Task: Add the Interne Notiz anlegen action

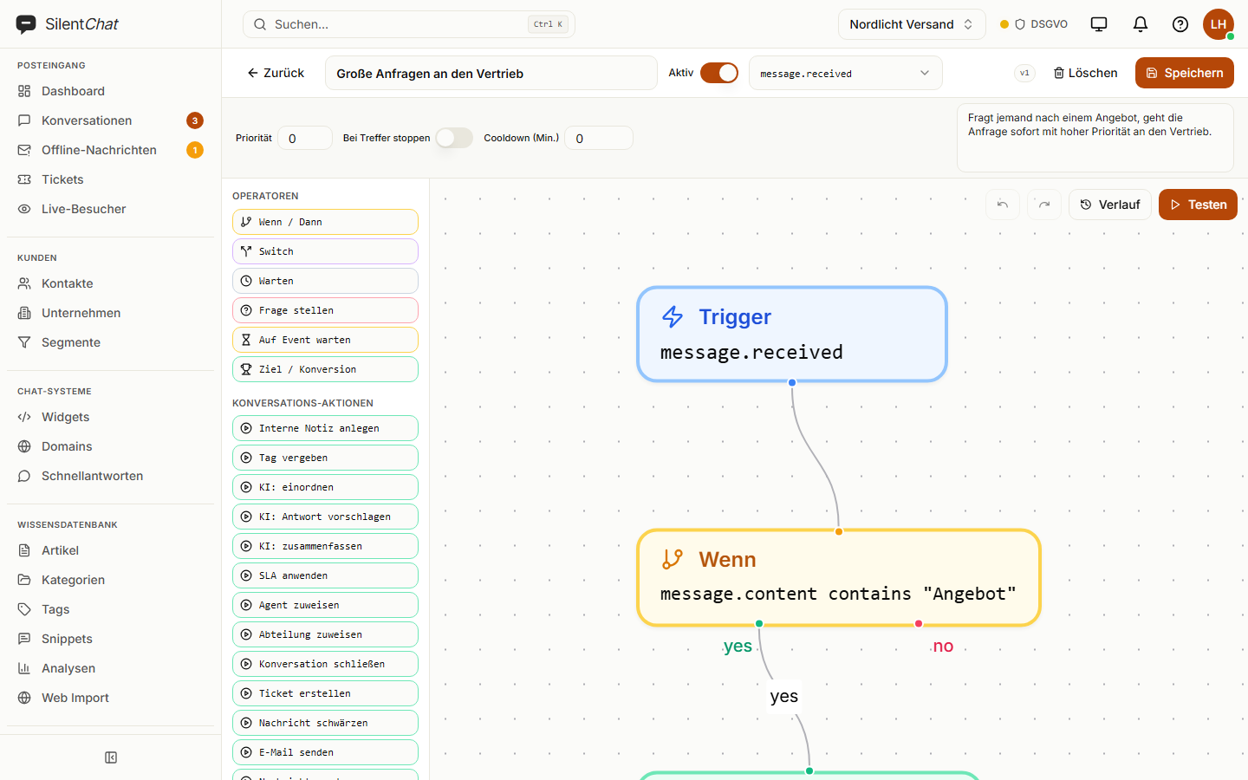Action: tap(325, 428)
